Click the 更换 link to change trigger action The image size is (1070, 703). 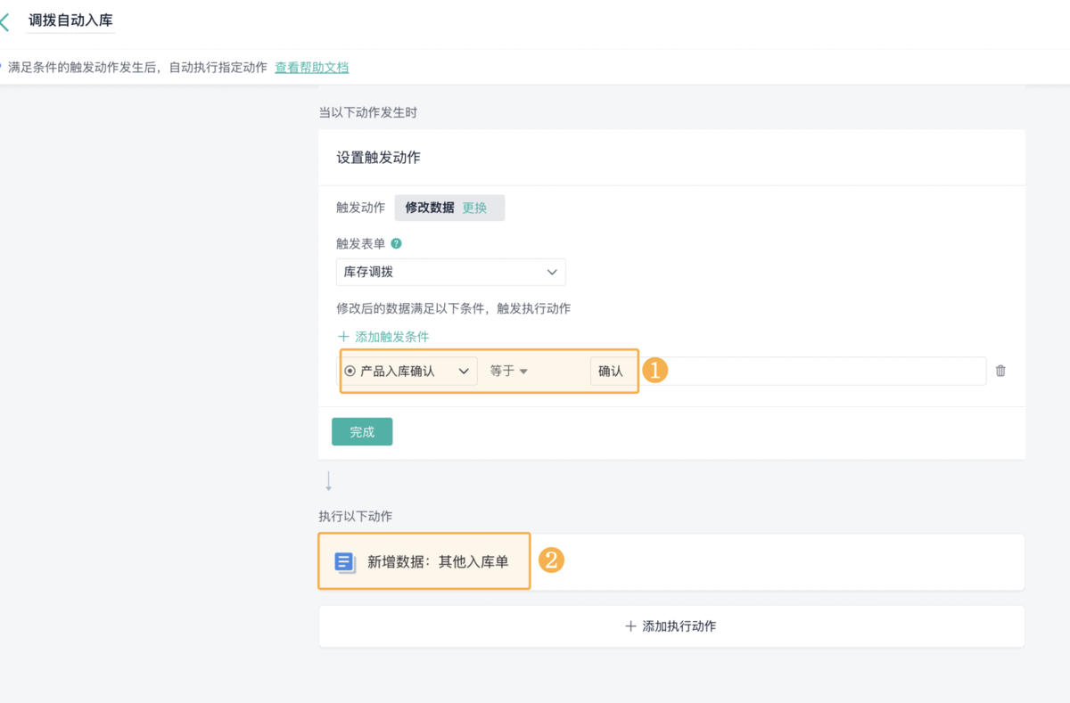tap(474, 208)
